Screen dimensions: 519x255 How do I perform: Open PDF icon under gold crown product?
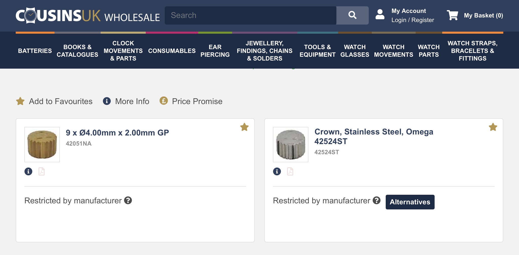[x=42, y=171]
